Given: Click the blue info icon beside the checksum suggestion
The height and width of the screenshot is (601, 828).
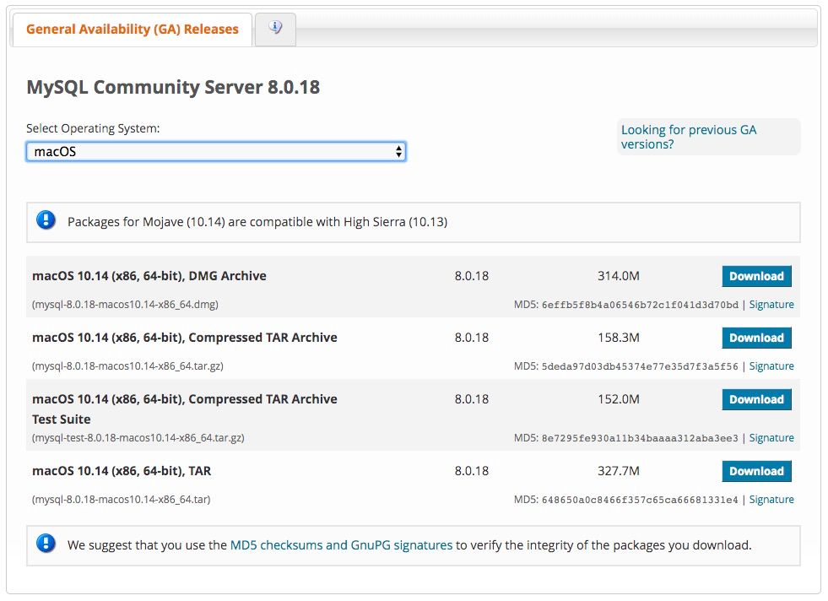Looking at the screenshot, I should (x=46, y=543).
